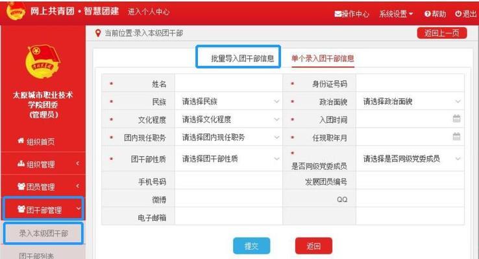
Task: Click 退出 to log out
Action: [x=465, y=14]
